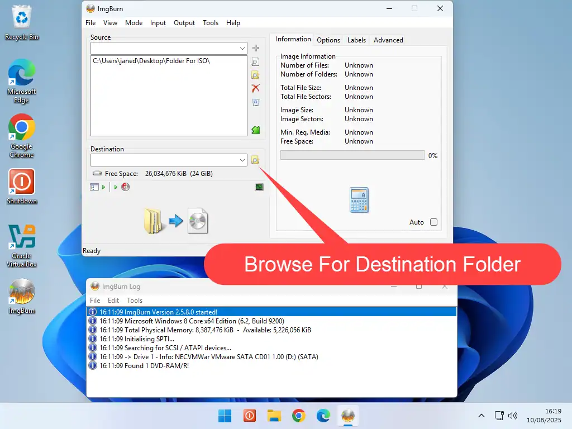Viewport: 572px width, 429px height.
Task: Open Oracle VirtualBox desktop shortcut
Action: (22, 246)
